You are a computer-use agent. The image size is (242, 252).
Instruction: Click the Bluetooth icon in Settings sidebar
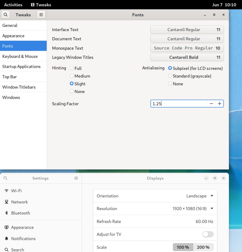(6, 213)
